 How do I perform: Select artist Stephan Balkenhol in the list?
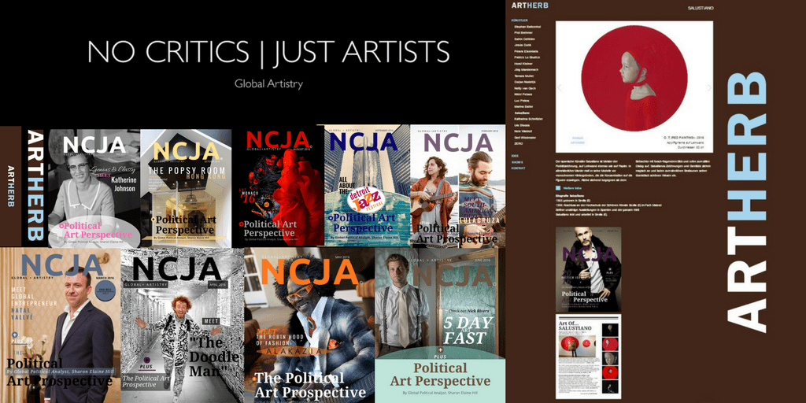click(527, 27)
